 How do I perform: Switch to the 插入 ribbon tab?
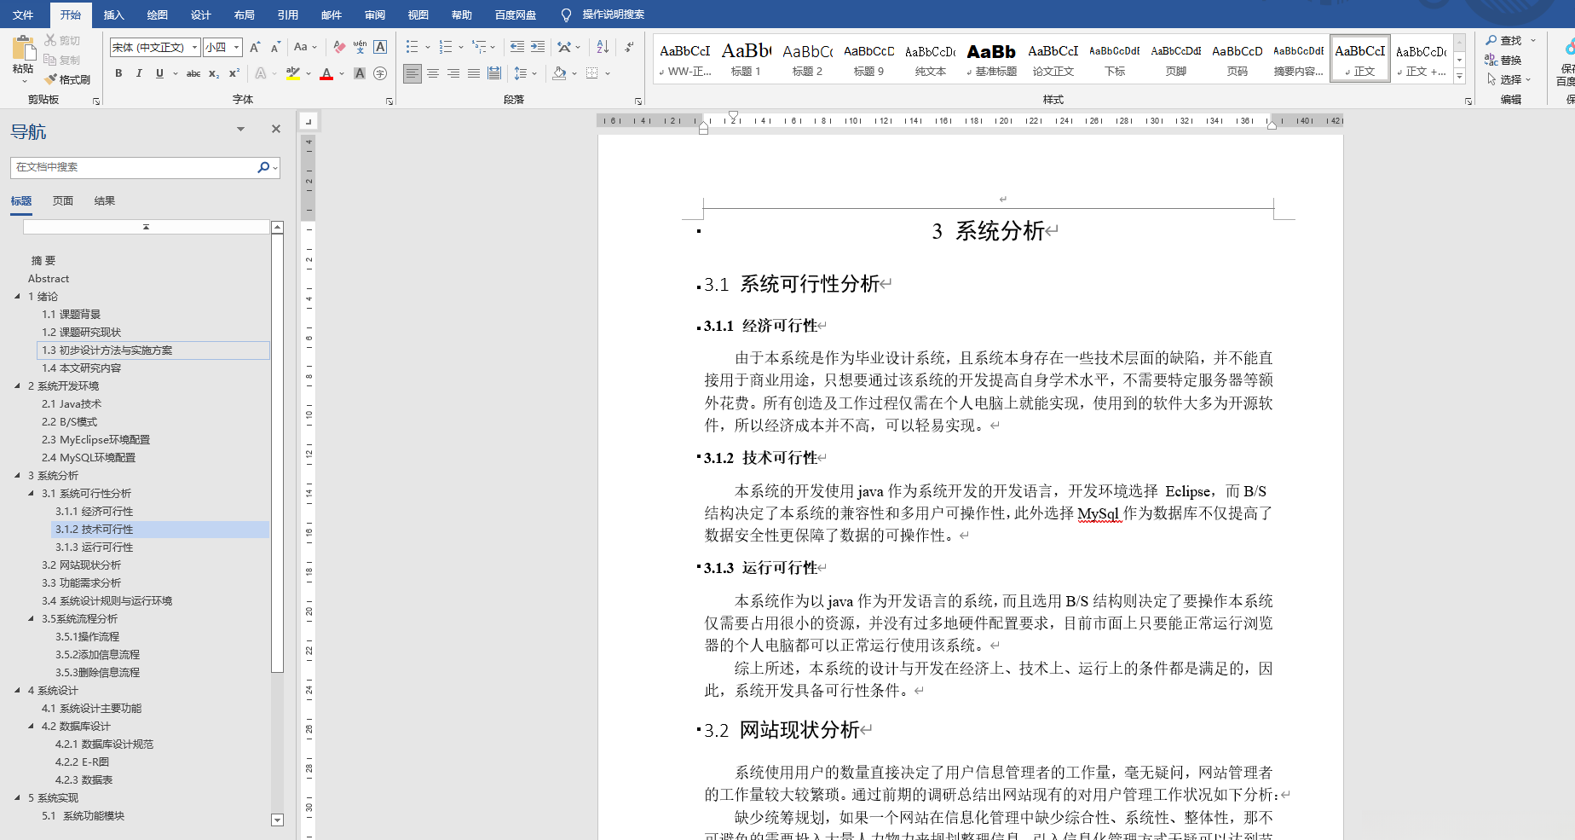tap(113, 14)
